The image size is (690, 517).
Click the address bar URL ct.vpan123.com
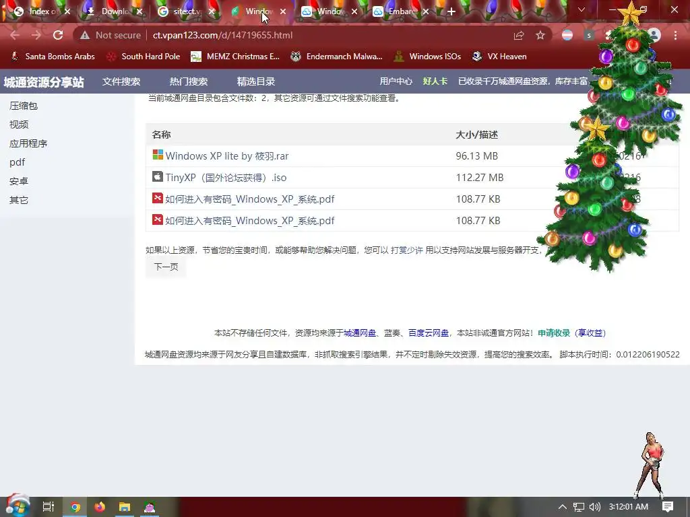(222, 35)
